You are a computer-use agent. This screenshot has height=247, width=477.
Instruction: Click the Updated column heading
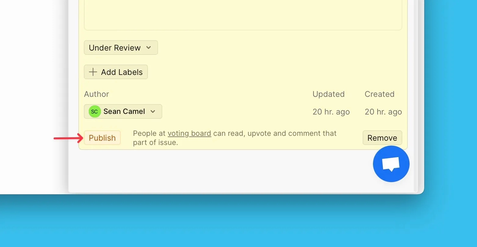(x=328, y=94)
